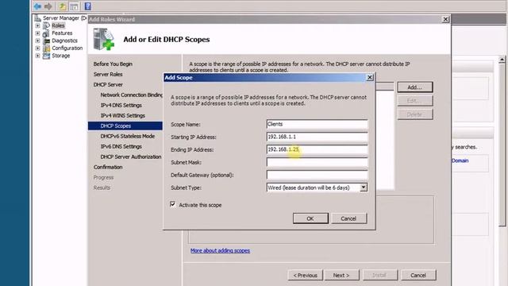The image size is (508, 286).
Task: Click the Subnet Mask field
Action: pos(317,162)
